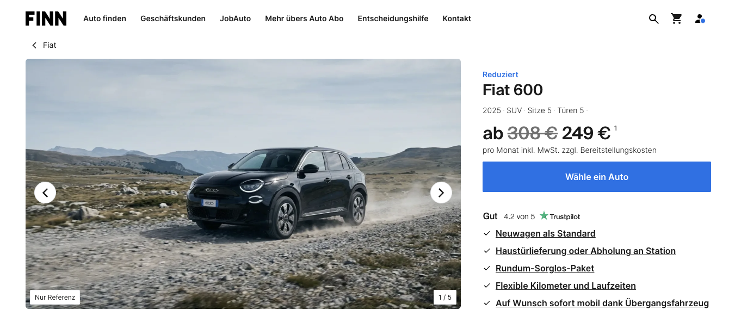Image resolution: width=741 pixels, height=322 pixels.
Task: Click the FINN logo
Action: click(x=46, y=18)
